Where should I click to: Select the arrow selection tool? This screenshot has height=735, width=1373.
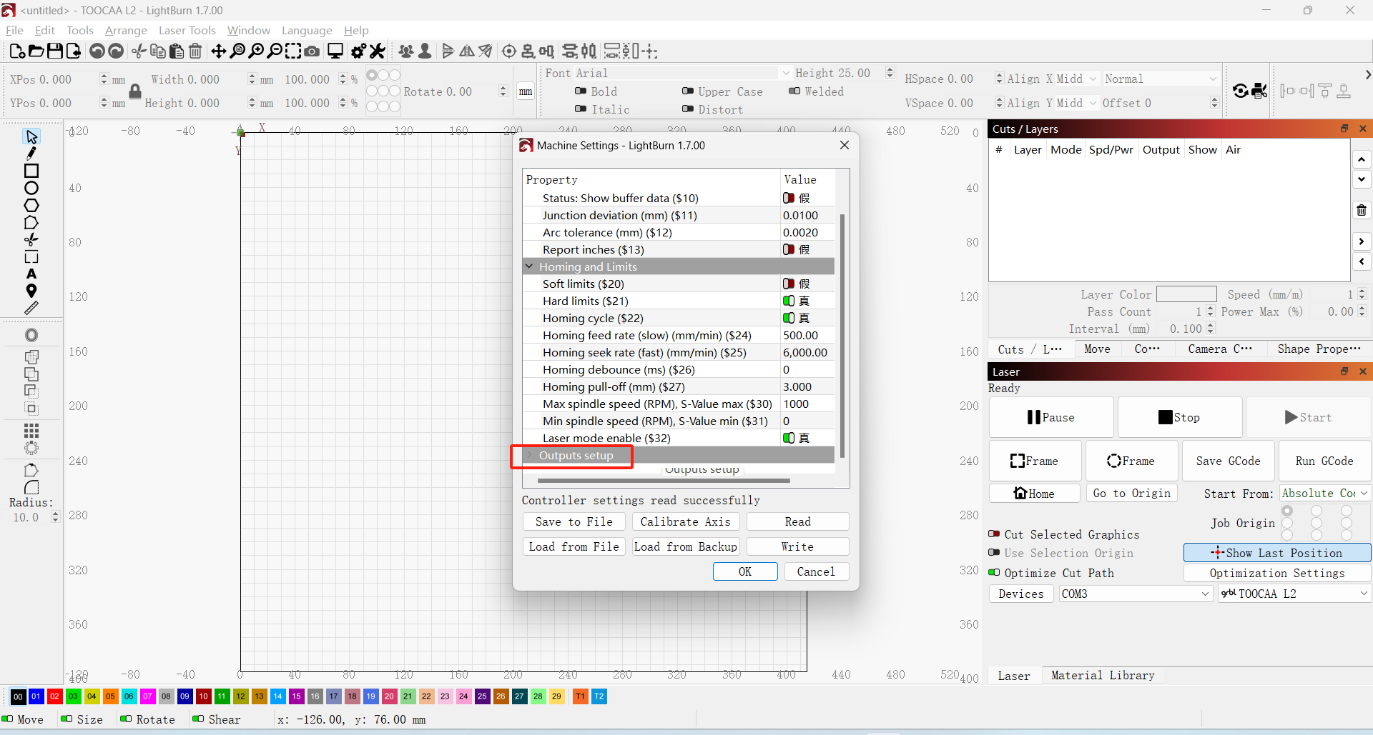(x=31, y=136)
